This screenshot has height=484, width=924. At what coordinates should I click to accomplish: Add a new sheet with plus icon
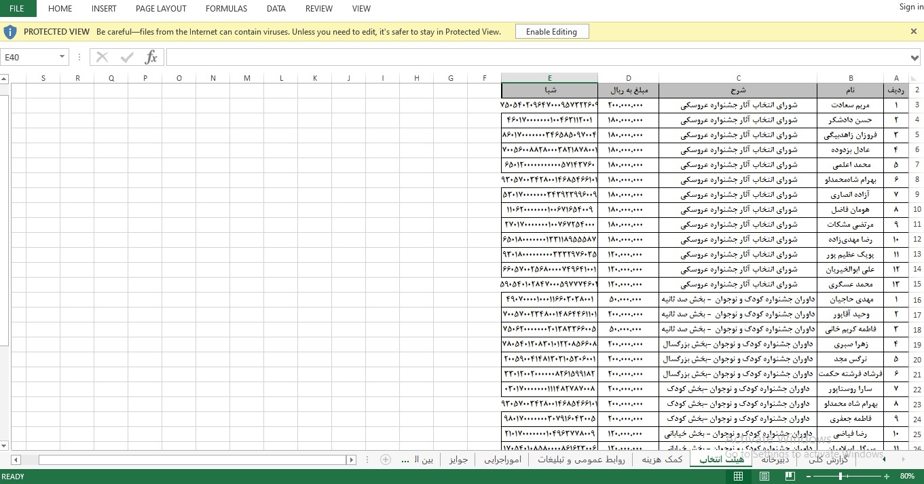coord(386,460)
